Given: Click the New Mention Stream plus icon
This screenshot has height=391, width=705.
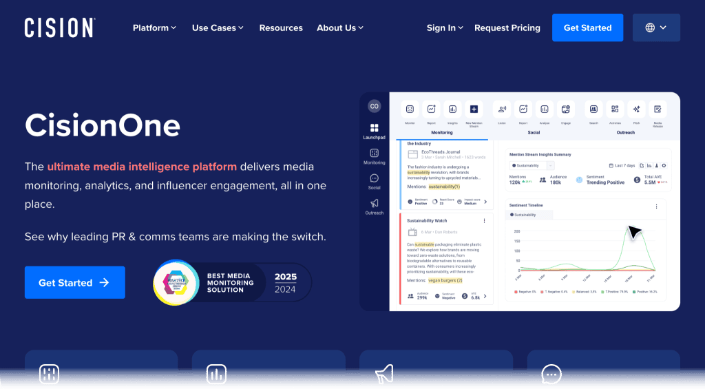Looking at the screenshot, I should pos(474,109).
